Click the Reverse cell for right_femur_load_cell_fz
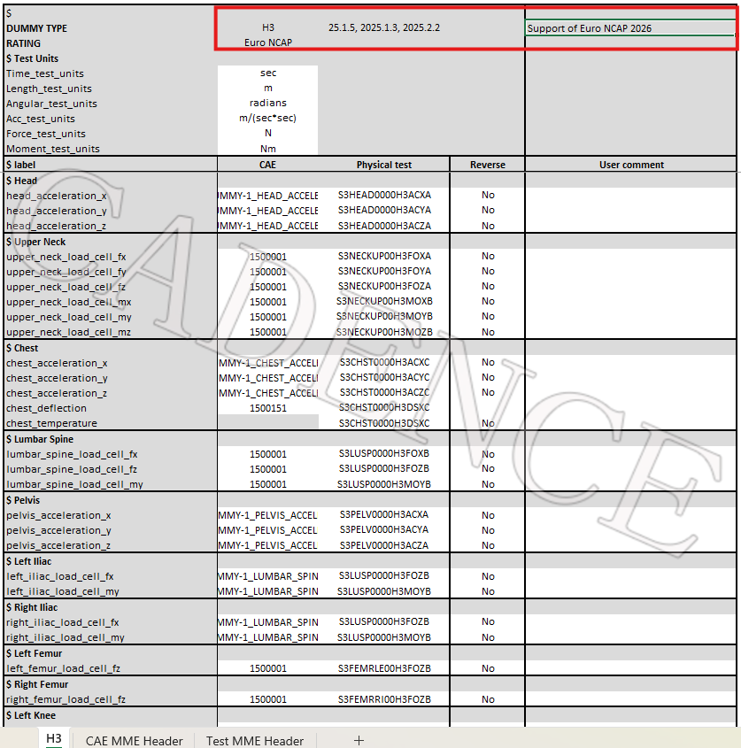The image size is (741, 748). [x=488, y=699]
